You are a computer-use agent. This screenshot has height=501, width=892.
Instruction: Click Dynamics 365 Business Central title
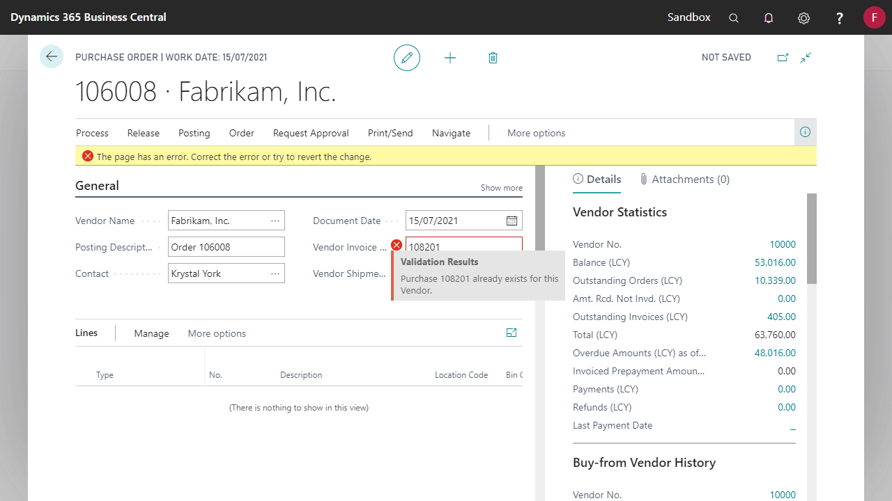click(x=89, y=17)
